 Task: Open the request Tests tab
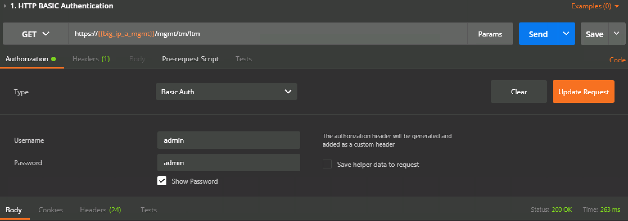(243, 59)
